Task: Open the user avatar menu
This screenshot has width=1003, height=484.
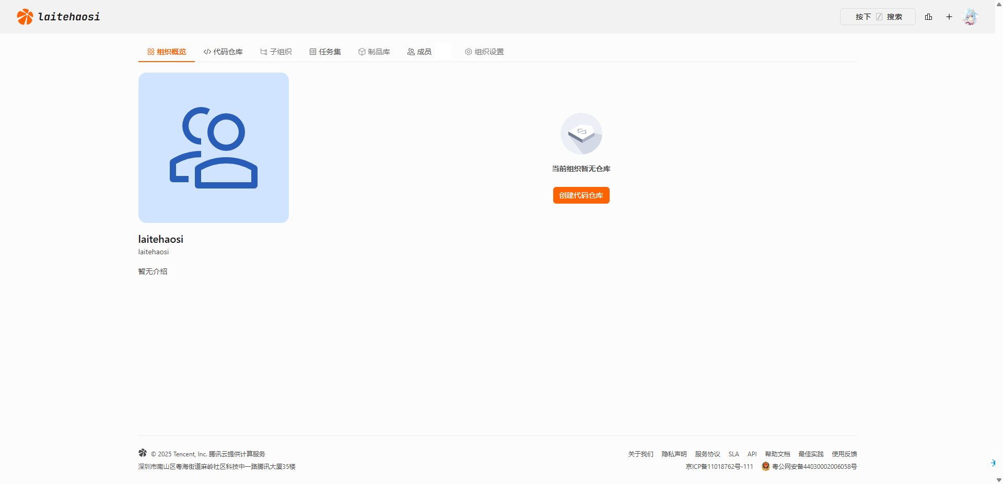Action: click(970, 17)
